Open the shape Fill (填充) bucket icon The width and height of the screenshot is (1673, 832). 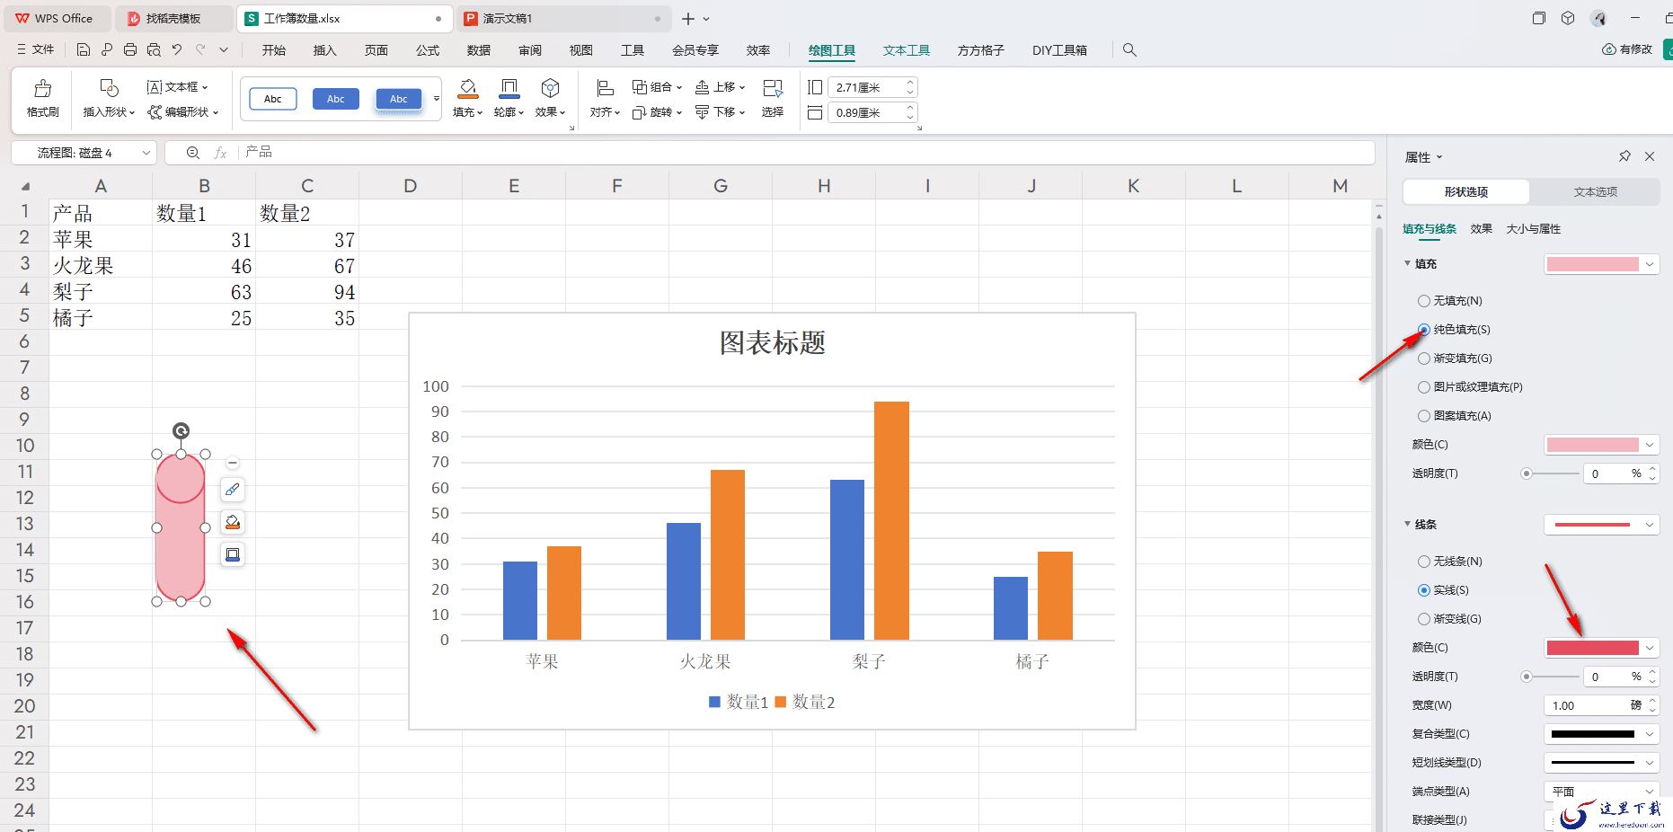click(467, 88)
